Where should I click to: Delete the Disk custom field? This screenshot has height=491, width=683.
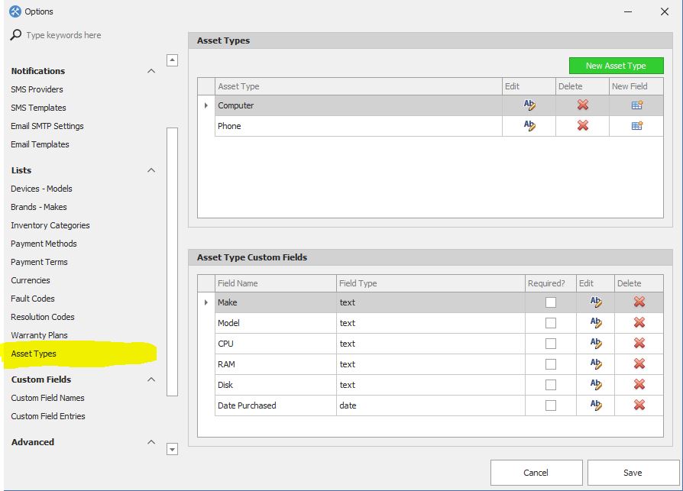pos(639,385)
